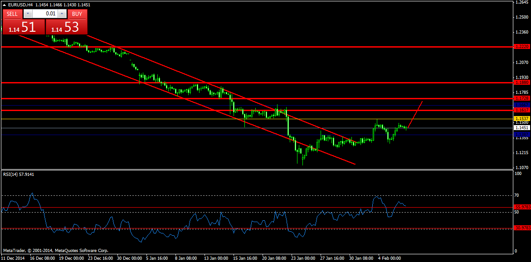Select the RSI 30.9783 red level label
Viewport: 531px width, 262px height.
521,228
